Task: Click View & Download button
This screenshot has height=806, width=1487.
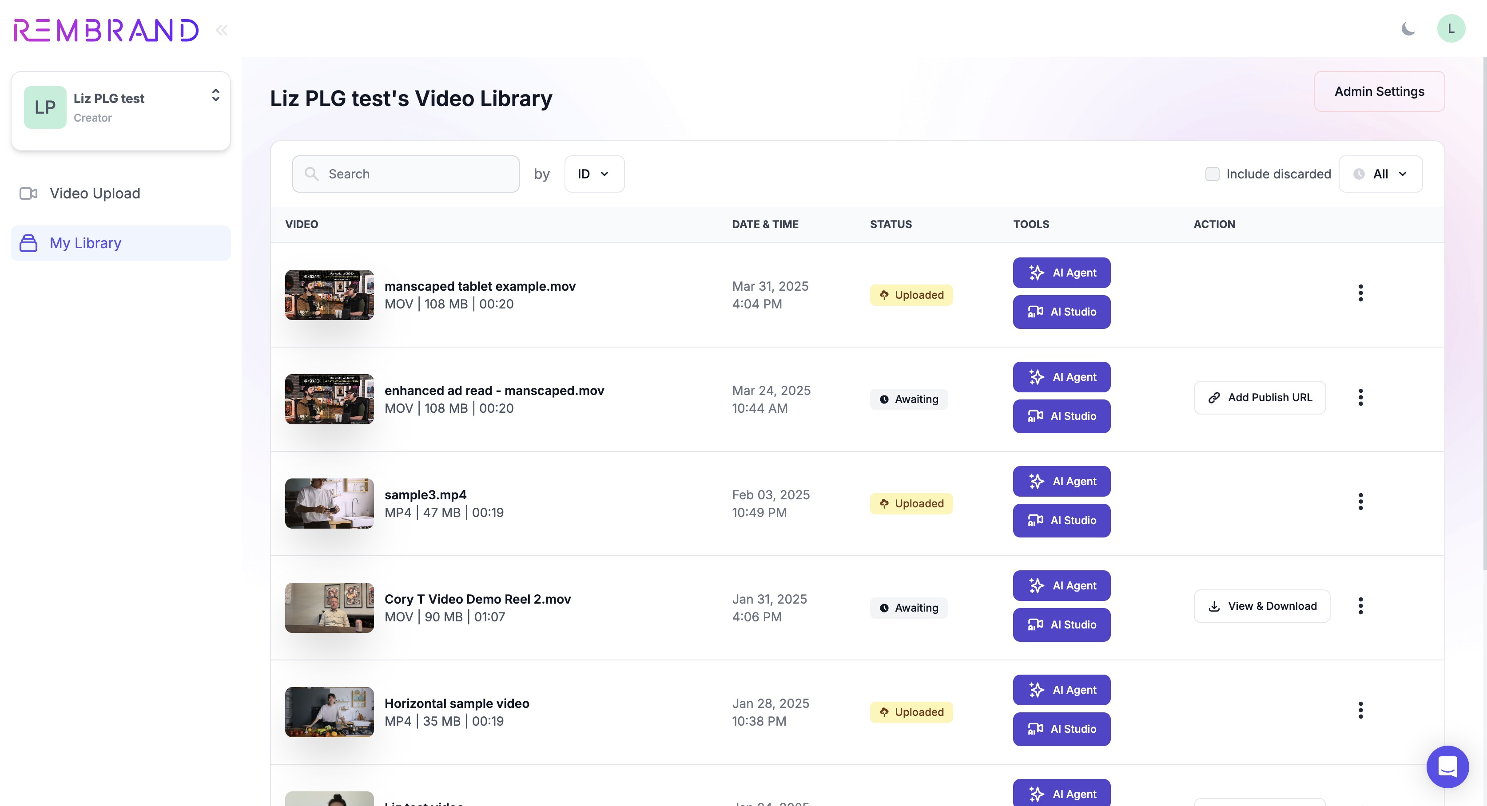Action: 1262,606
